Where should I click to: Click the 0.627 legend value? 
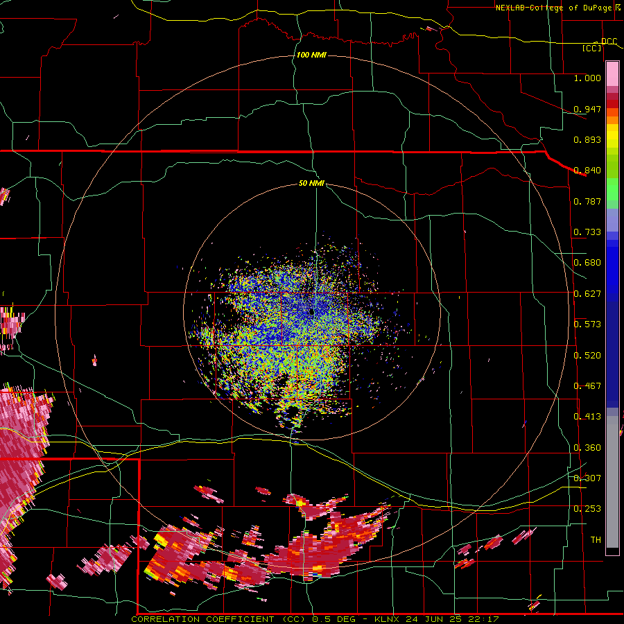click(x=587, y=294)
